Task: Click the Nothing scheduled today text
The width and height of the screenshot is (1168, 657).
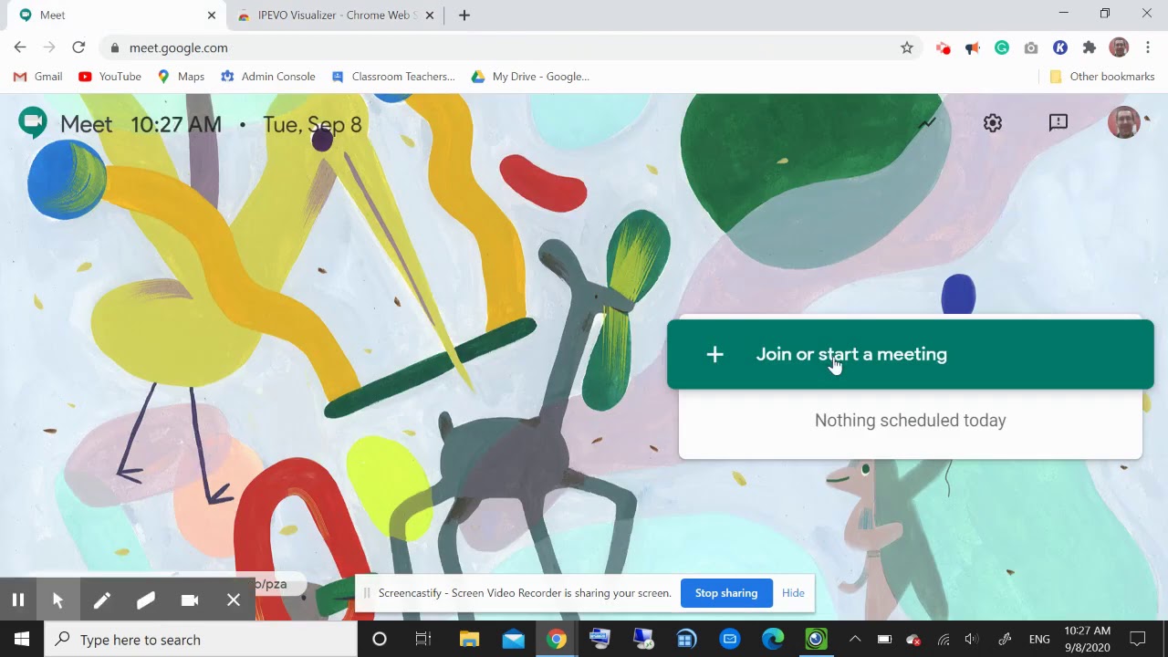Action: (910, 421)
